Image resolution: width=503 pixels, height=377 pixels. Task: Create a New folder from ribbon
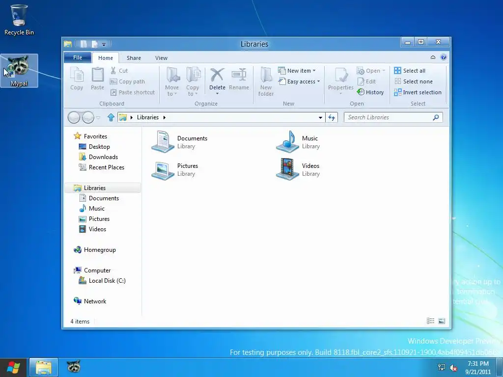click(x=266, y=82)
